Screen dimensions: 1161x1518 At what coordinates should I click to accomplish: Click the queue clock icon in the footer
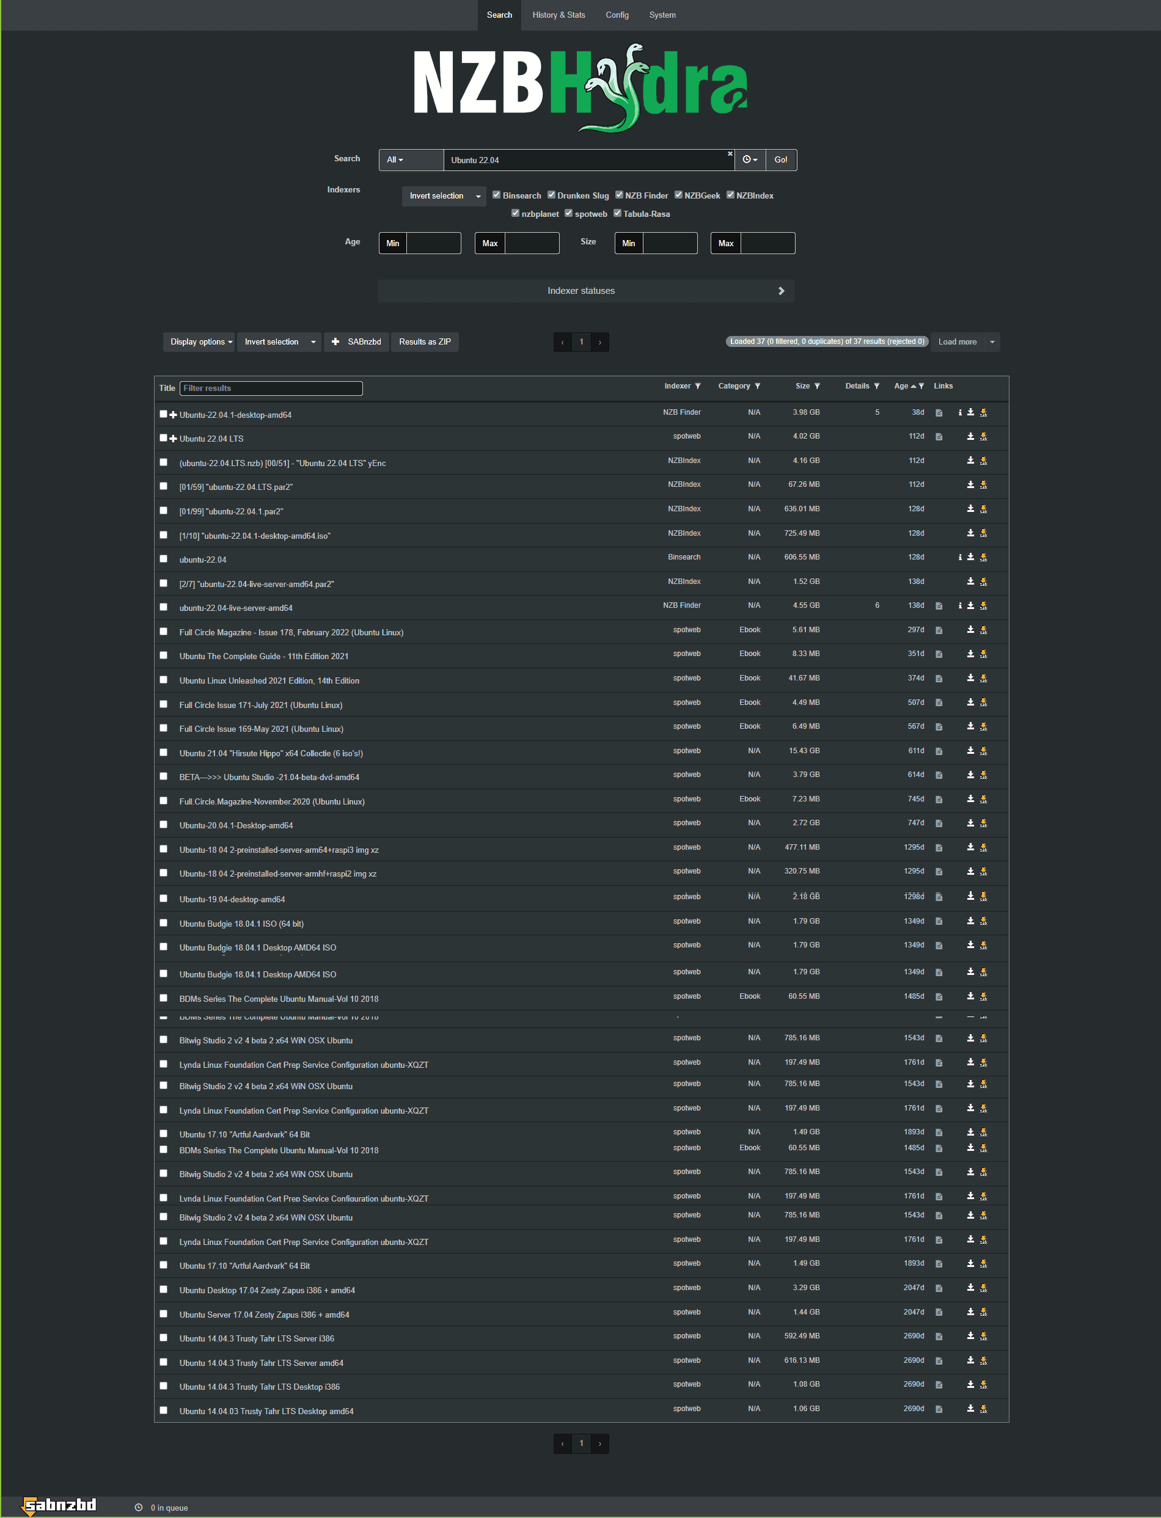tap(138, 1508)
